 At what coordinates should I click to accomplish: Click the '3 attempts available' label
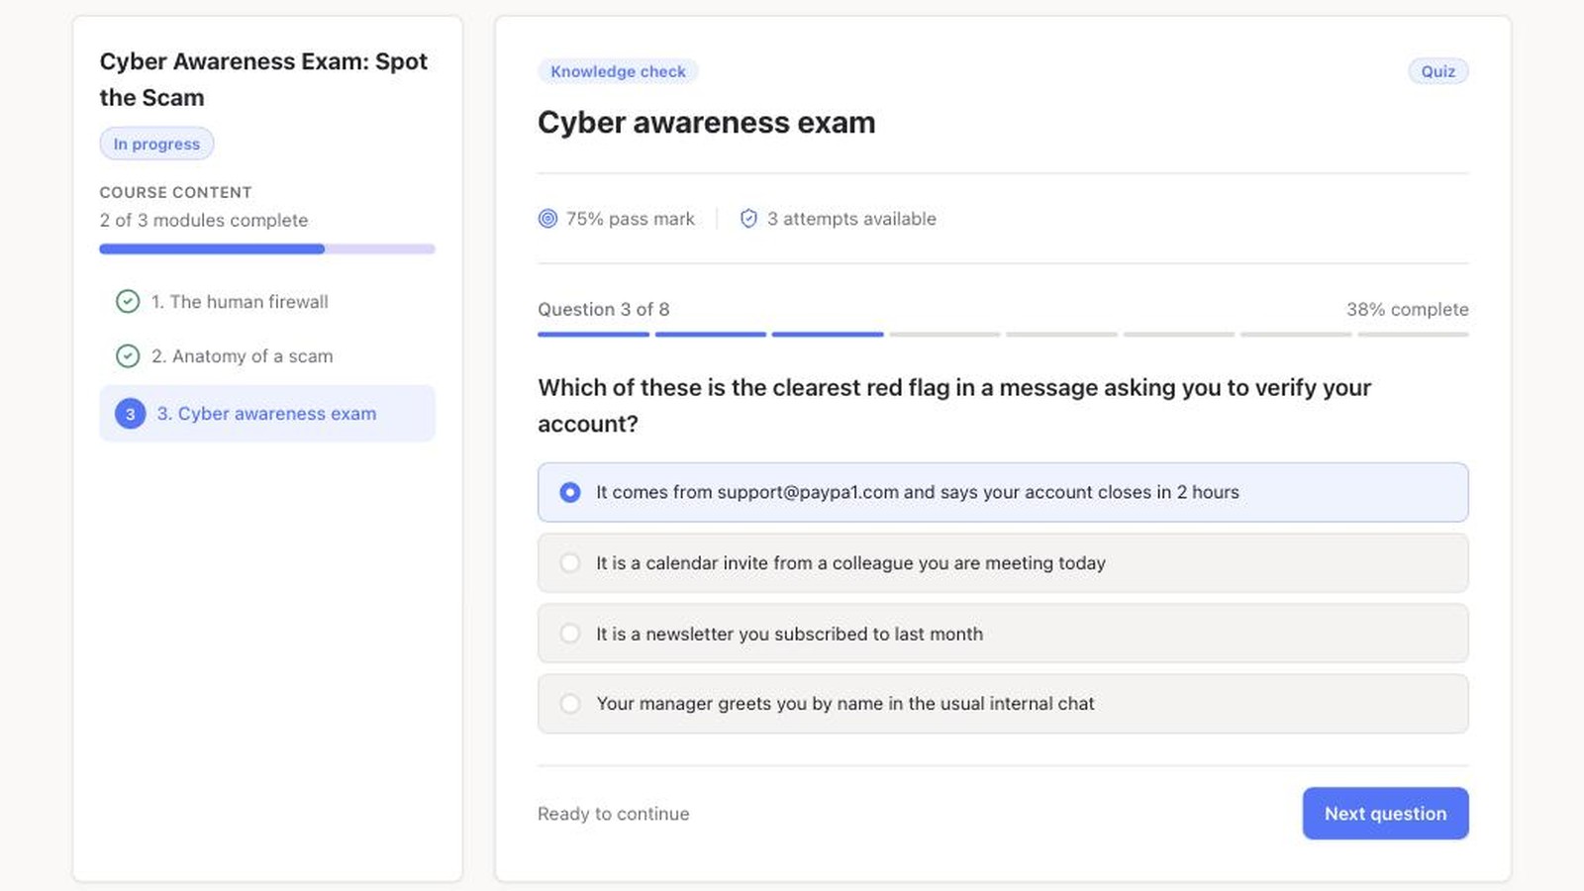click(851, 219)
